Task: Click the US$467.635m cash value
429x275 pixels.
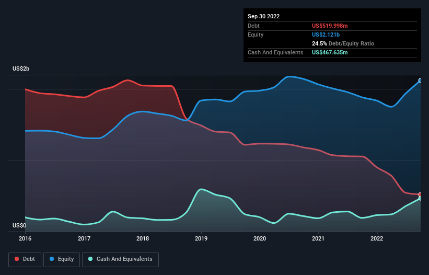Action: [330, 52]
